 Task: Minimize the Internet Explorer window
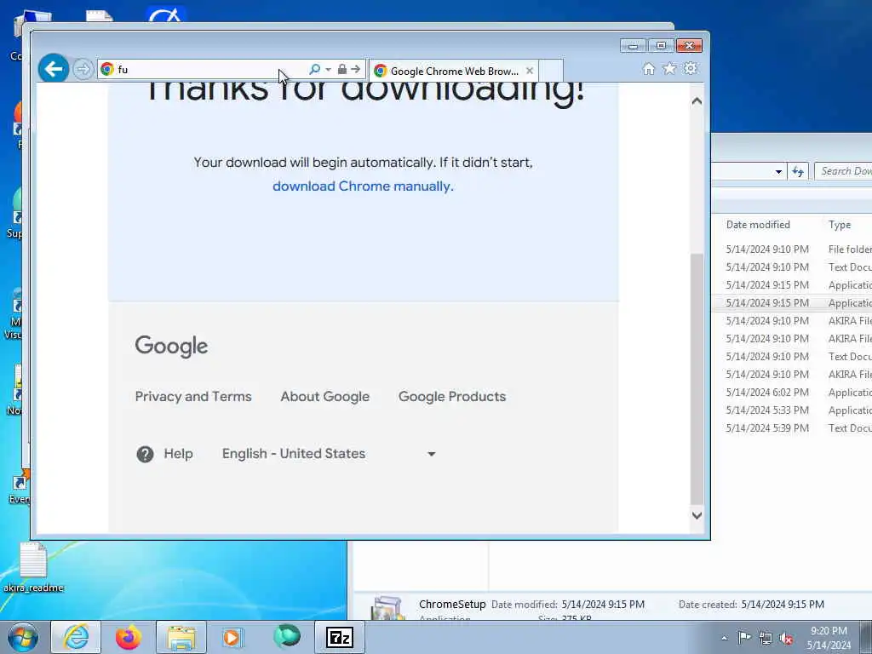[x=633, y=46]
